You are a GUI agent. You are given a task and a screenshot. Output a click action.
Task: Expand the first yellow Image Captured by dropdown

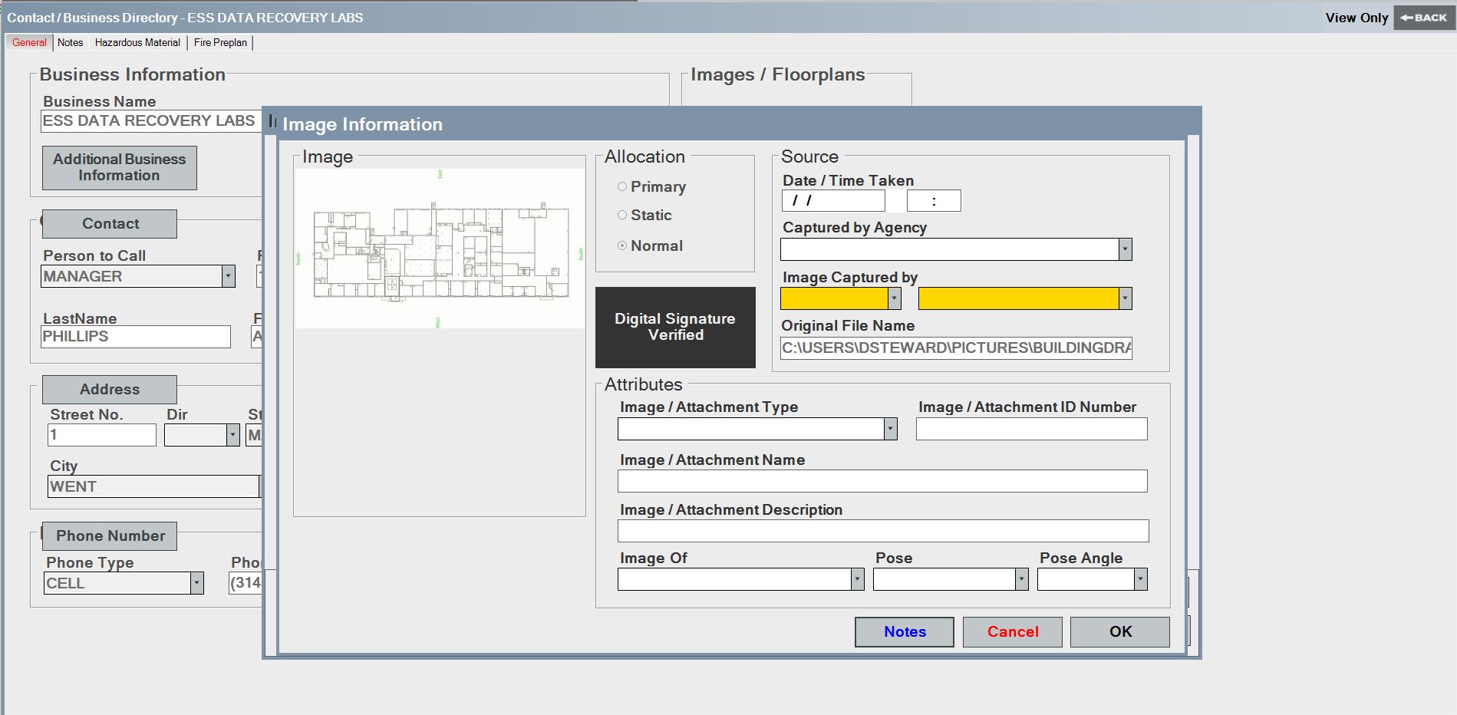coord(894,298)
